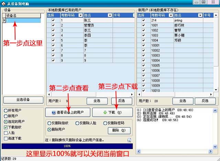
Task: Enable the 人脸 checkbox
Action: pos(5,133)
